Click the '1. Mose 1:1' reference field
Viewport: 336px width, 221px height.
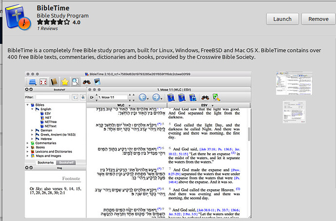(x=112, y=97)
